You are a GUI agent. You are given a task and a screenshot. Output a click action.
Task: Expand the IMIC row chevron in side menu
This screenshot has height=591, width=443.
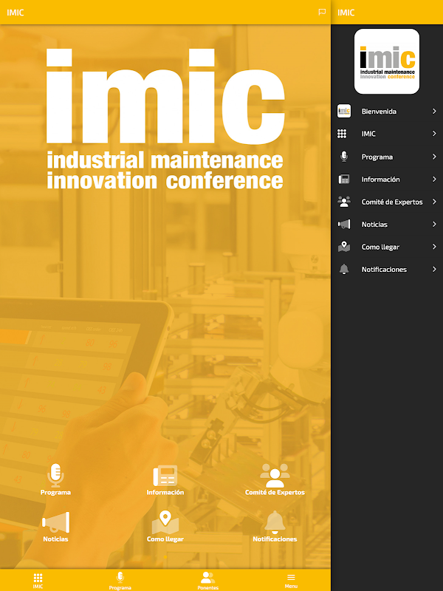tap(434, 134)
